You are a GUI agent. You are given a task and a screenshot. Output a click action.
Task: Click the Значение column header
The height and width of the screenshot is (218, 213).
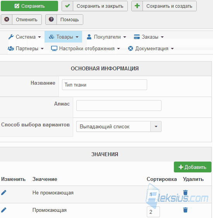45,179
